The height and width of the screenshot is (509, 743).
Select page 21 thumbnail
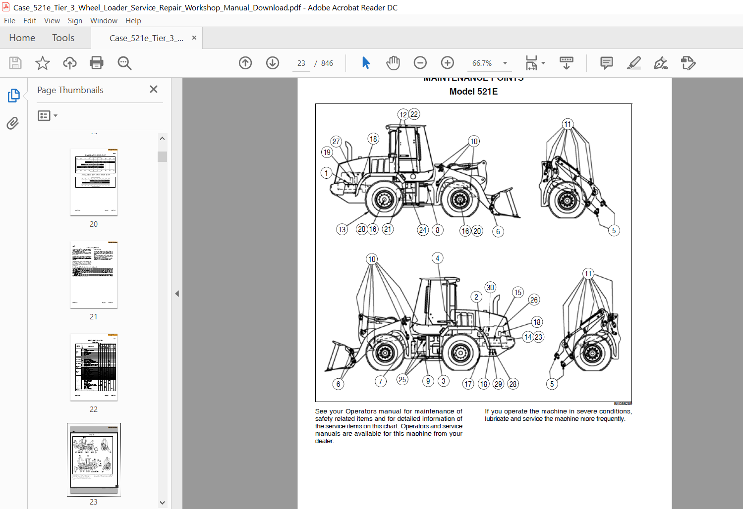(x=94, y=274)
